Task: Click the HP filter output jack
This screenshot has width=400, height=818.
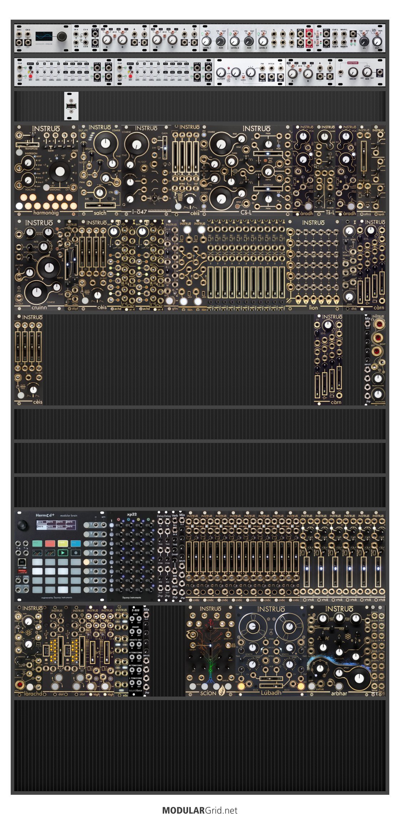Action: point(281,76)
